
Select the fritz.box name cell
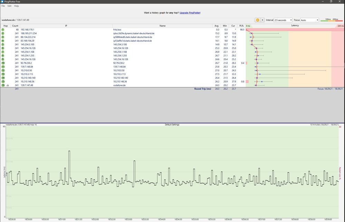pyautogui.click(x=117, y=29)
